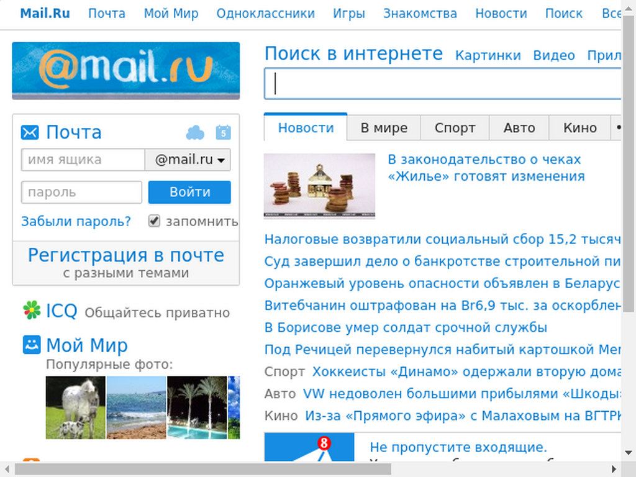Open headline Из-за «Прямого эфира» с Малаховым
This screenshot has width=636, height=477.
click(463, 416)
